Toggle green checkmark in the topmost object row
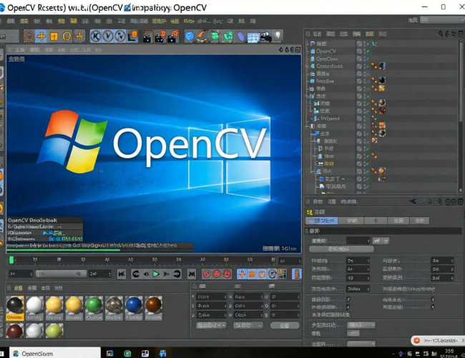 click(368, 44)
